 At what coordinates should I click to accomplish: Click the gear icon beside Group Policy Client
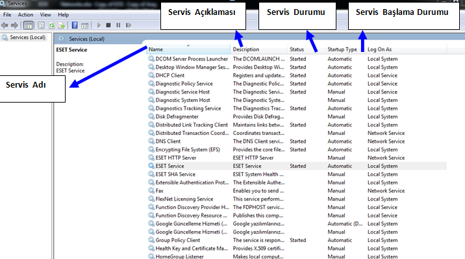pos(151,240)
